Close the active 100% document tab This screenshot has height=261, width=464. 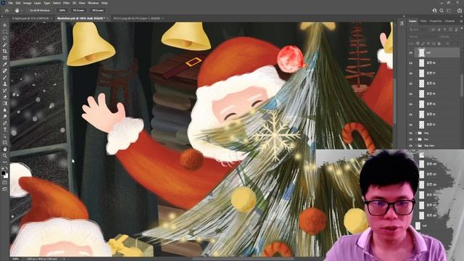tap(107, 18)
